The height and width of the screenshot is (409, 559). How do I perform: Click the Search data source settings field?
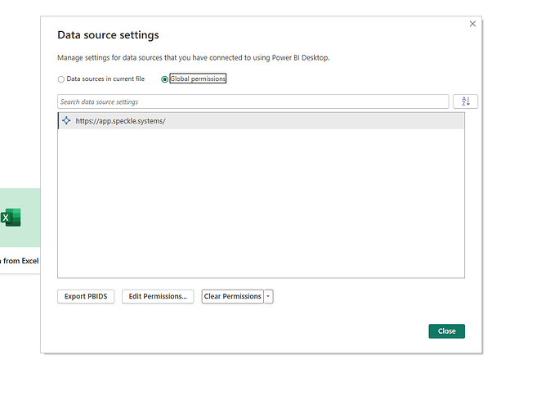tap(253, 101)
